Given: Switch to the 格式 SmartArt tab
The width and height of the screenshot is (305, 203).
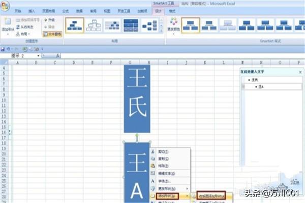Looking at the screenshot, I should pyautogui.click(x=172, y=11).
